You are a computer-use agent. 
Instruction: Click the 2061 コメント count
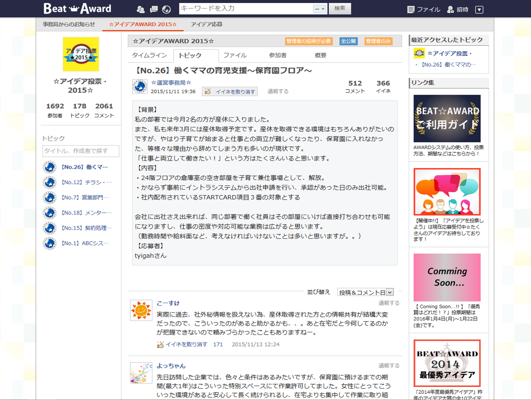(x=104, y=110)
